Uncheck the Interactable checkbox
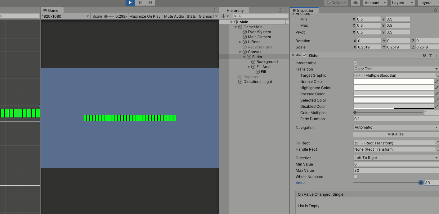Image resolution: width=439 pixels, height=214 pixels. pyautogui.click(x=355, y=63)
